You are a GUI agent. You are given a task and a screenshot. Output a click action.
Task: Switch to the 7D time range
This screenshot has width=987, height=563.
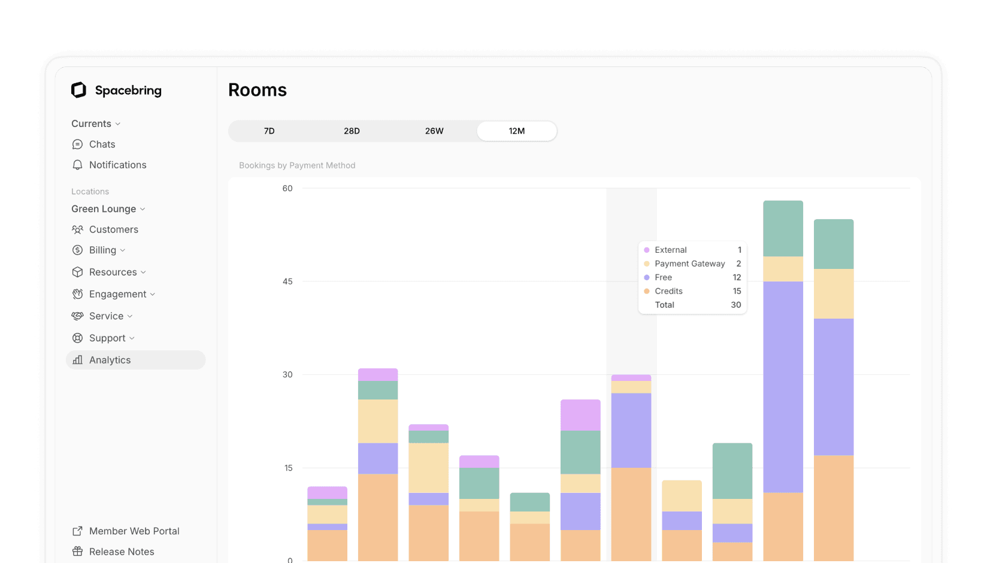coord(269,131)
